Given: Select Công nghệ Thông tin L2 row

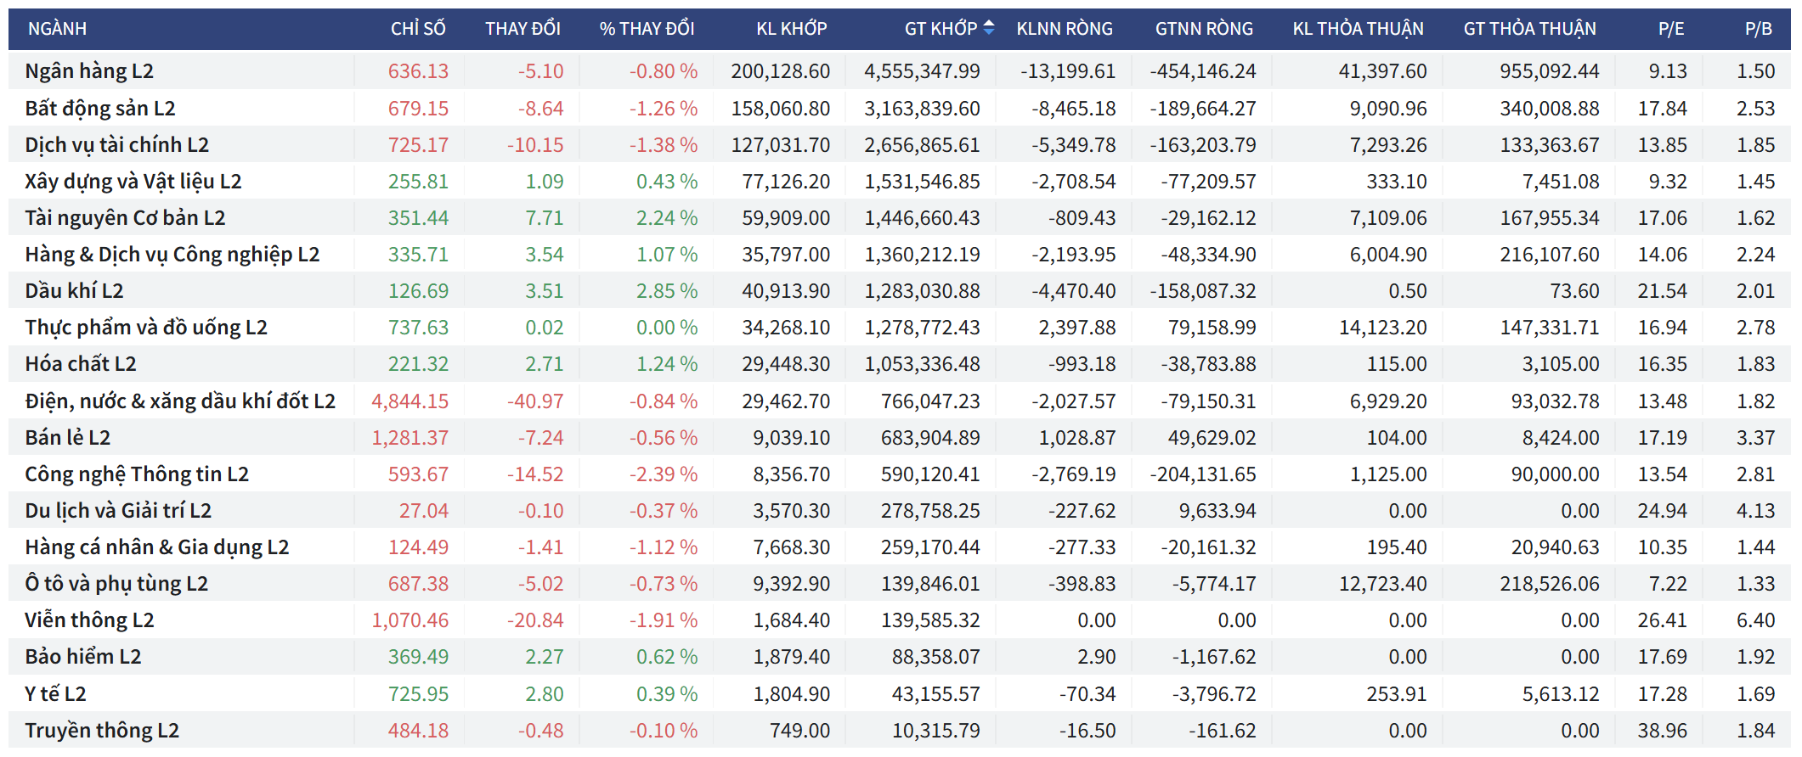Looking at the screenshot, I should coord(137,474).
